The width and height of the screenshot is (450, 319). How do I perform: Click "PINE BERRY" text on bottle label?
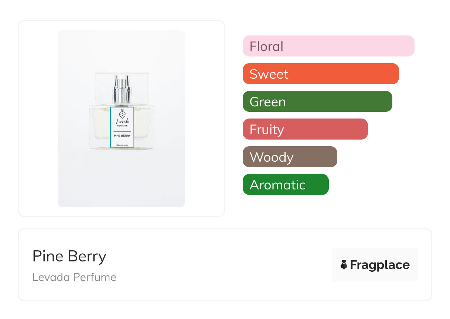click(122, 136)
